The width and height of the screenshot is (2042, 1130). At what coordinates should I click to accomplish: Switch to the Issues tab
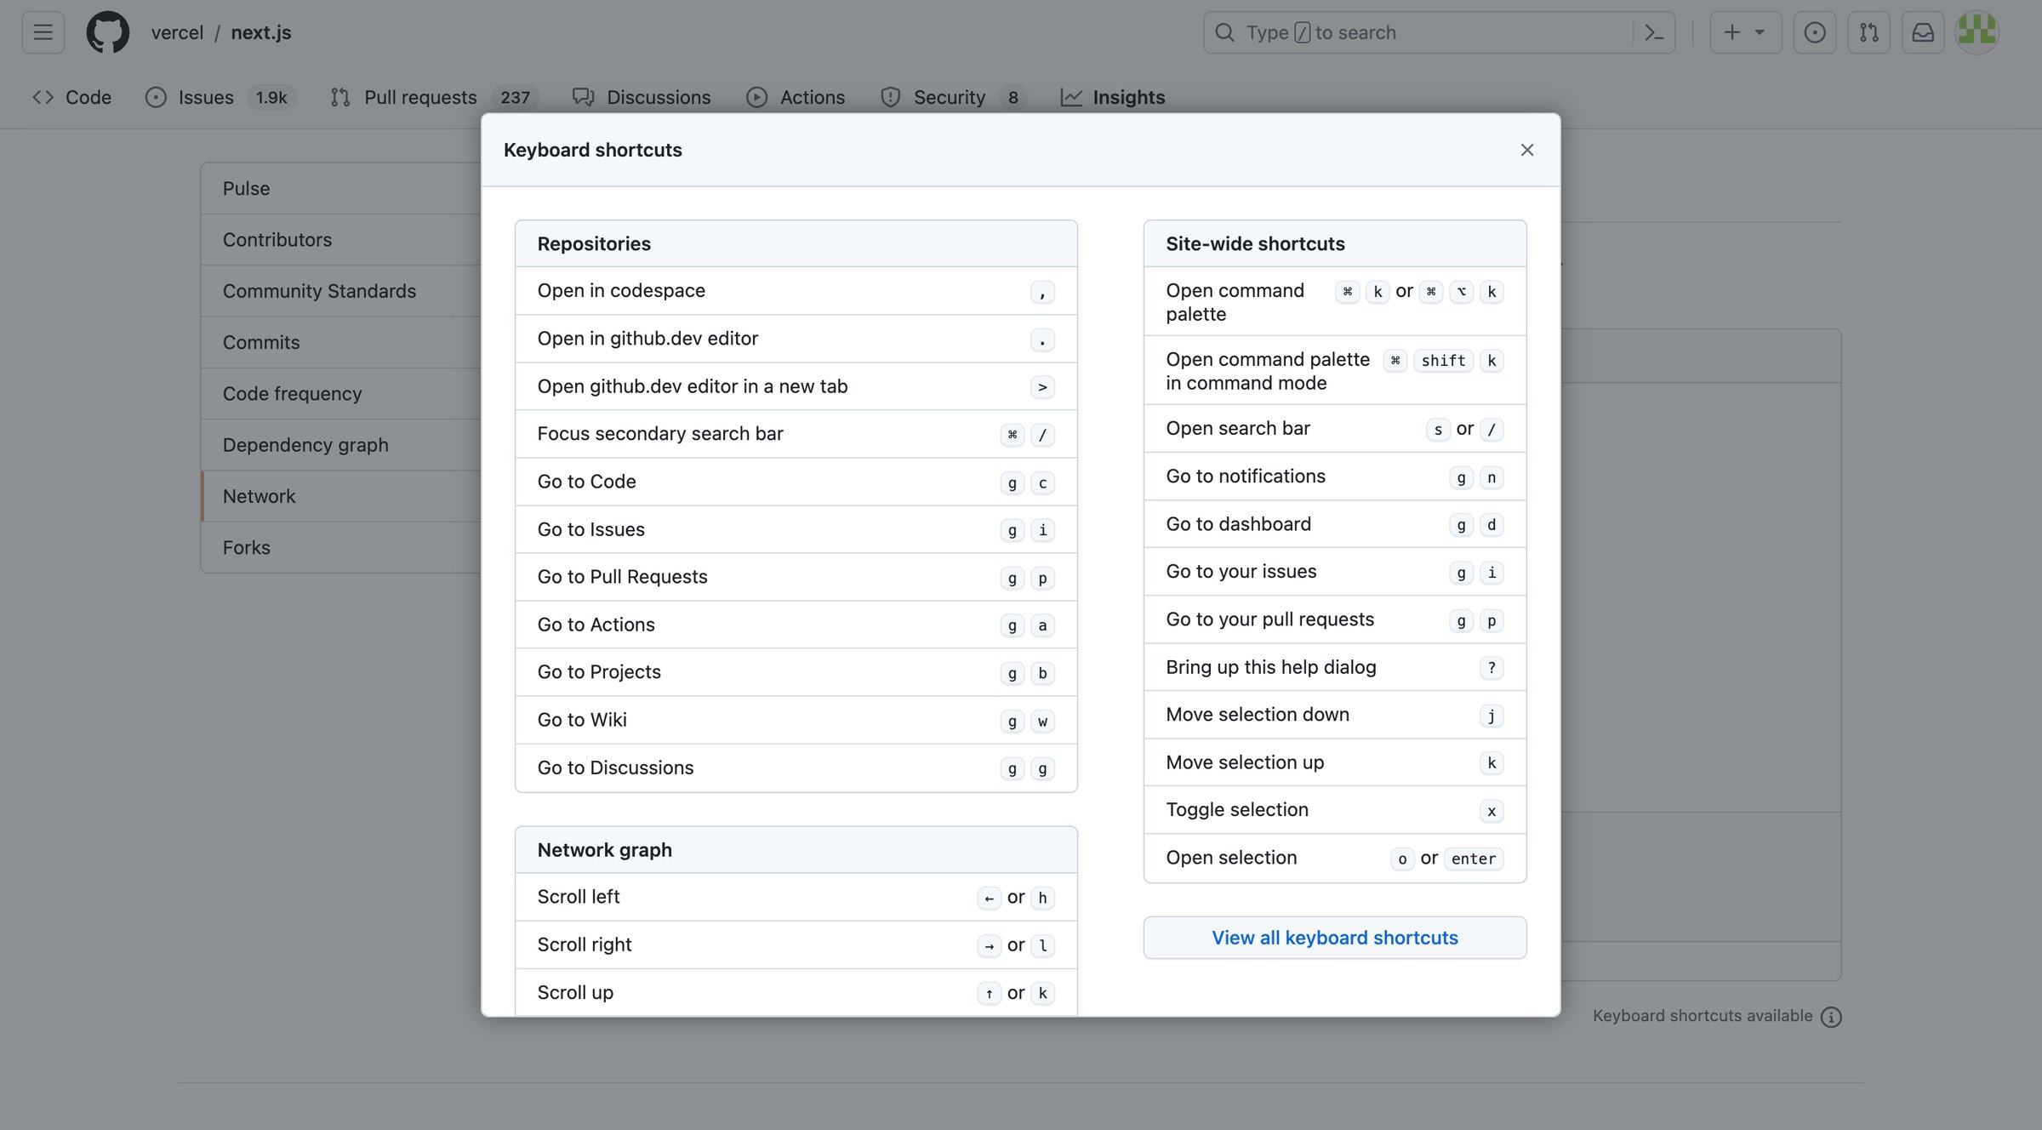pos(220,97)
